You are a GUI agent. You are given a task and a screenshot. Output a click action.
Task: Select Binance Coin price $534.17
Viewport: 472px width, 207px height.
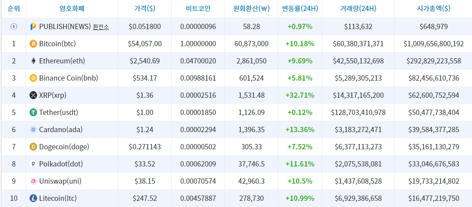coord(145,78)
